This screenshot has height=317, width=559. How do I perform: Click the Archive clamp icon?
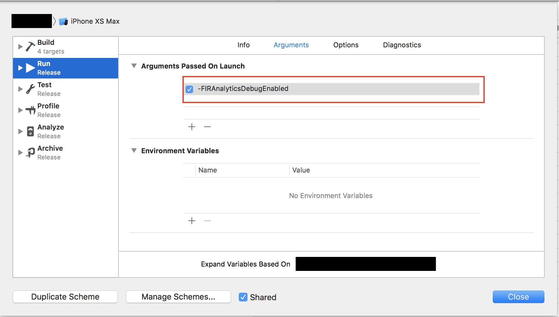30,152
